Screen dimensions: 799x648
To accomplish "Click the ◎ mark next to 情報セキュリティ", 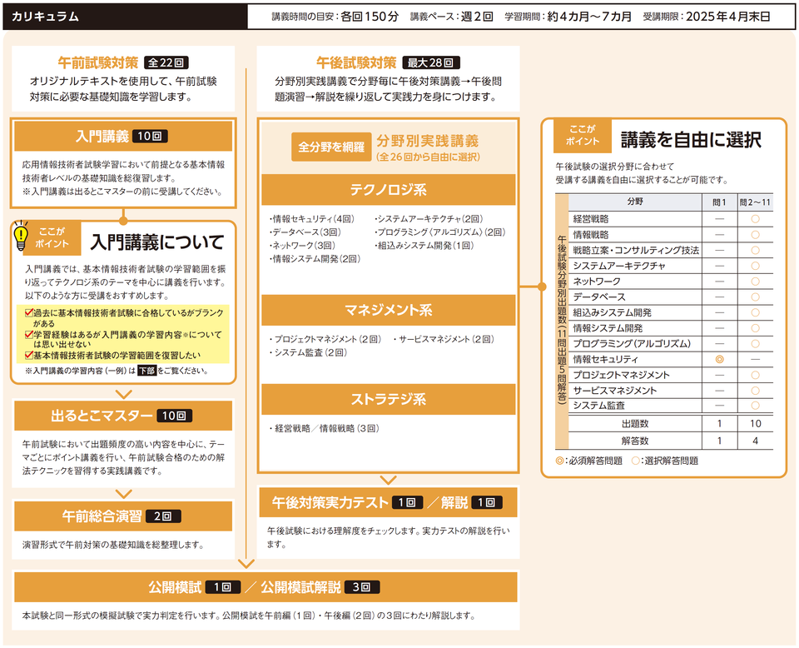I will click(x=718, y=360).
